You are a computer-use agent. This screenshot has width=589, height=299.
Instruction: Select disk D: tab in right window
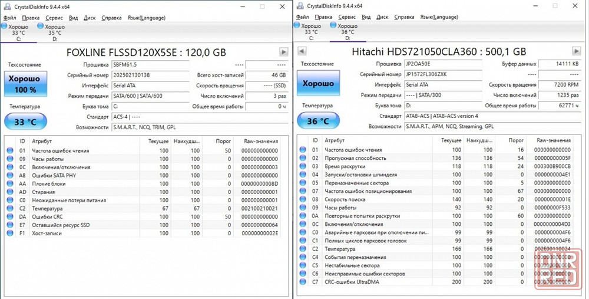click(348, 32)
